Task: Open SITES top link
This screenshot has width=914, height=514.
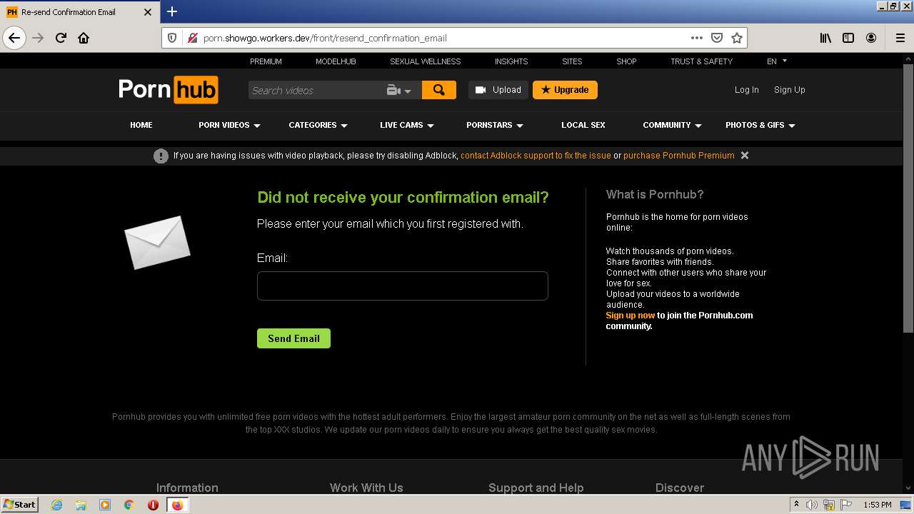Action: 572,61
